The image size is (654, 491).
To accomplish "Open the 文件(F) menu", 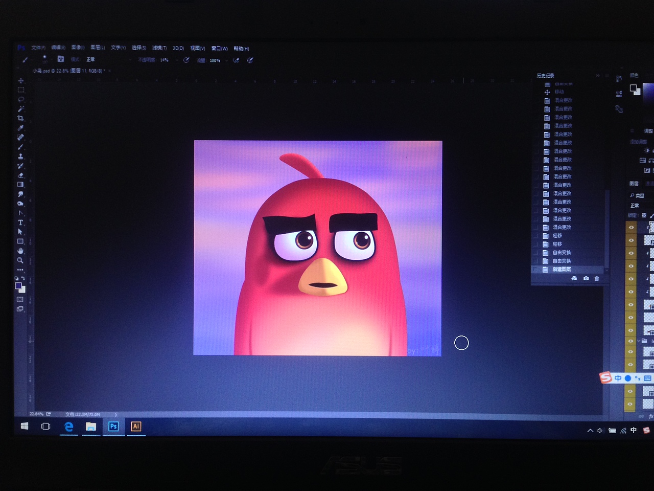I will (x=38, y=48).
